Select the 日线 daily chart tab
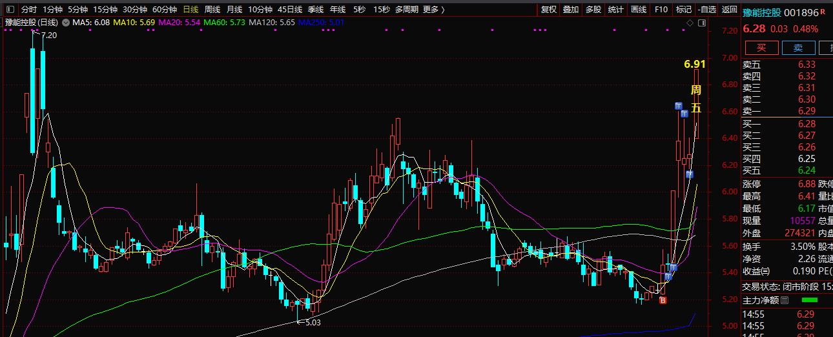The height and width of the screenshot is (337, 833). click(x=190, y=10)
